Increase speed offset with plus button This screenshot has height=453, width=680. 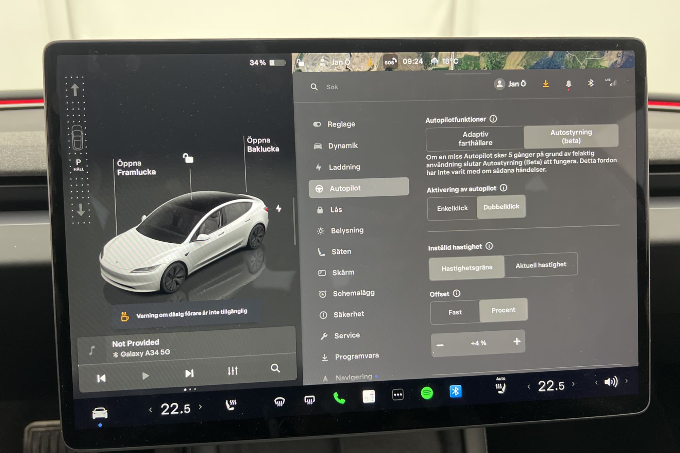(x=516, y=342)
